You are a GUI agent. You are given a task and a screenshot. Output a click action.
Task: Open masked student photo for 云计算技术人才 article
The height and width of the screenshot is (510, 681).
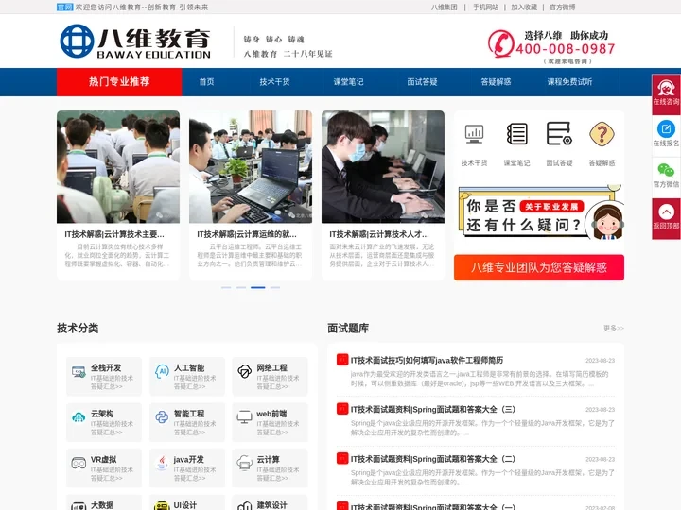coord(383,167)
